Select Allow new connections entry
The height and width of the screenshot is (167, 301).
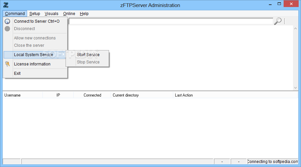click(35, 38)
